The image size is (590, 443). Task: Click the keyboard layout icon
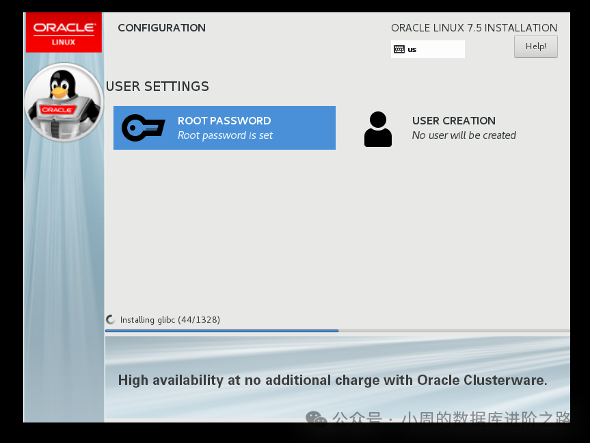[x=399, y=49]
